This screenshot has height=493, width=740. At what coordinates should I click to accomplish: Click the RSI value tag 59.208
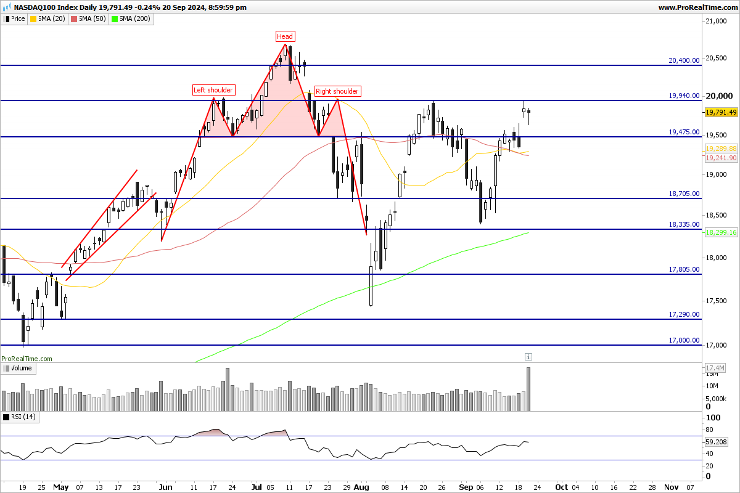coord(715,442)
